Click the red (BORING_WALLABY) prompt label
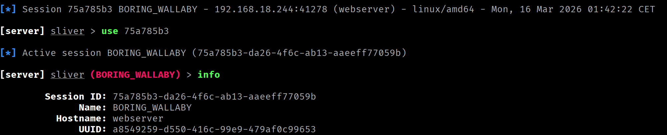667x135 pixels. pyautogui.click(x=135, y=75)
